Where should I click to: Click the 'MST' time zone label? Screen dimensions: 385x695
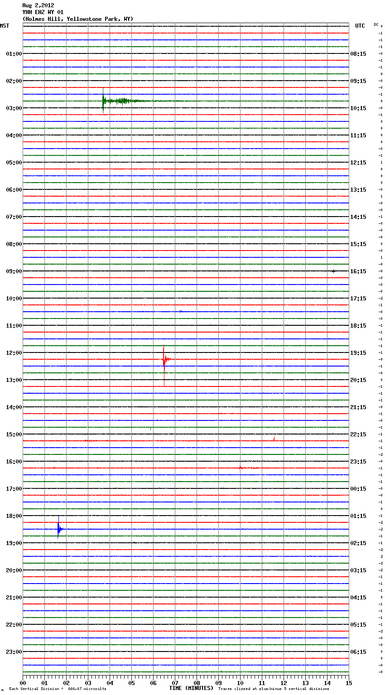[x=5, y=26]
